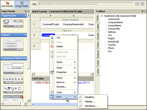Pin the Toolbox pane
Screen dimensions: 147x110
click(142, 11)
